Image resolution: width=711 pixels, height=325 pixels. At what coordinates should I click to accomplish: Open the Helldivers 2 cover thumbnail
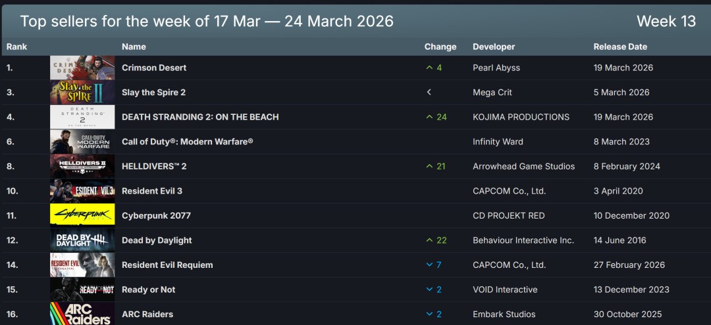click(82, 166)
